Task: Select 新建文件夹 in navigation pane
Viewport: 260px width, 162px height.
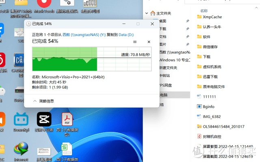Action: 168,68
